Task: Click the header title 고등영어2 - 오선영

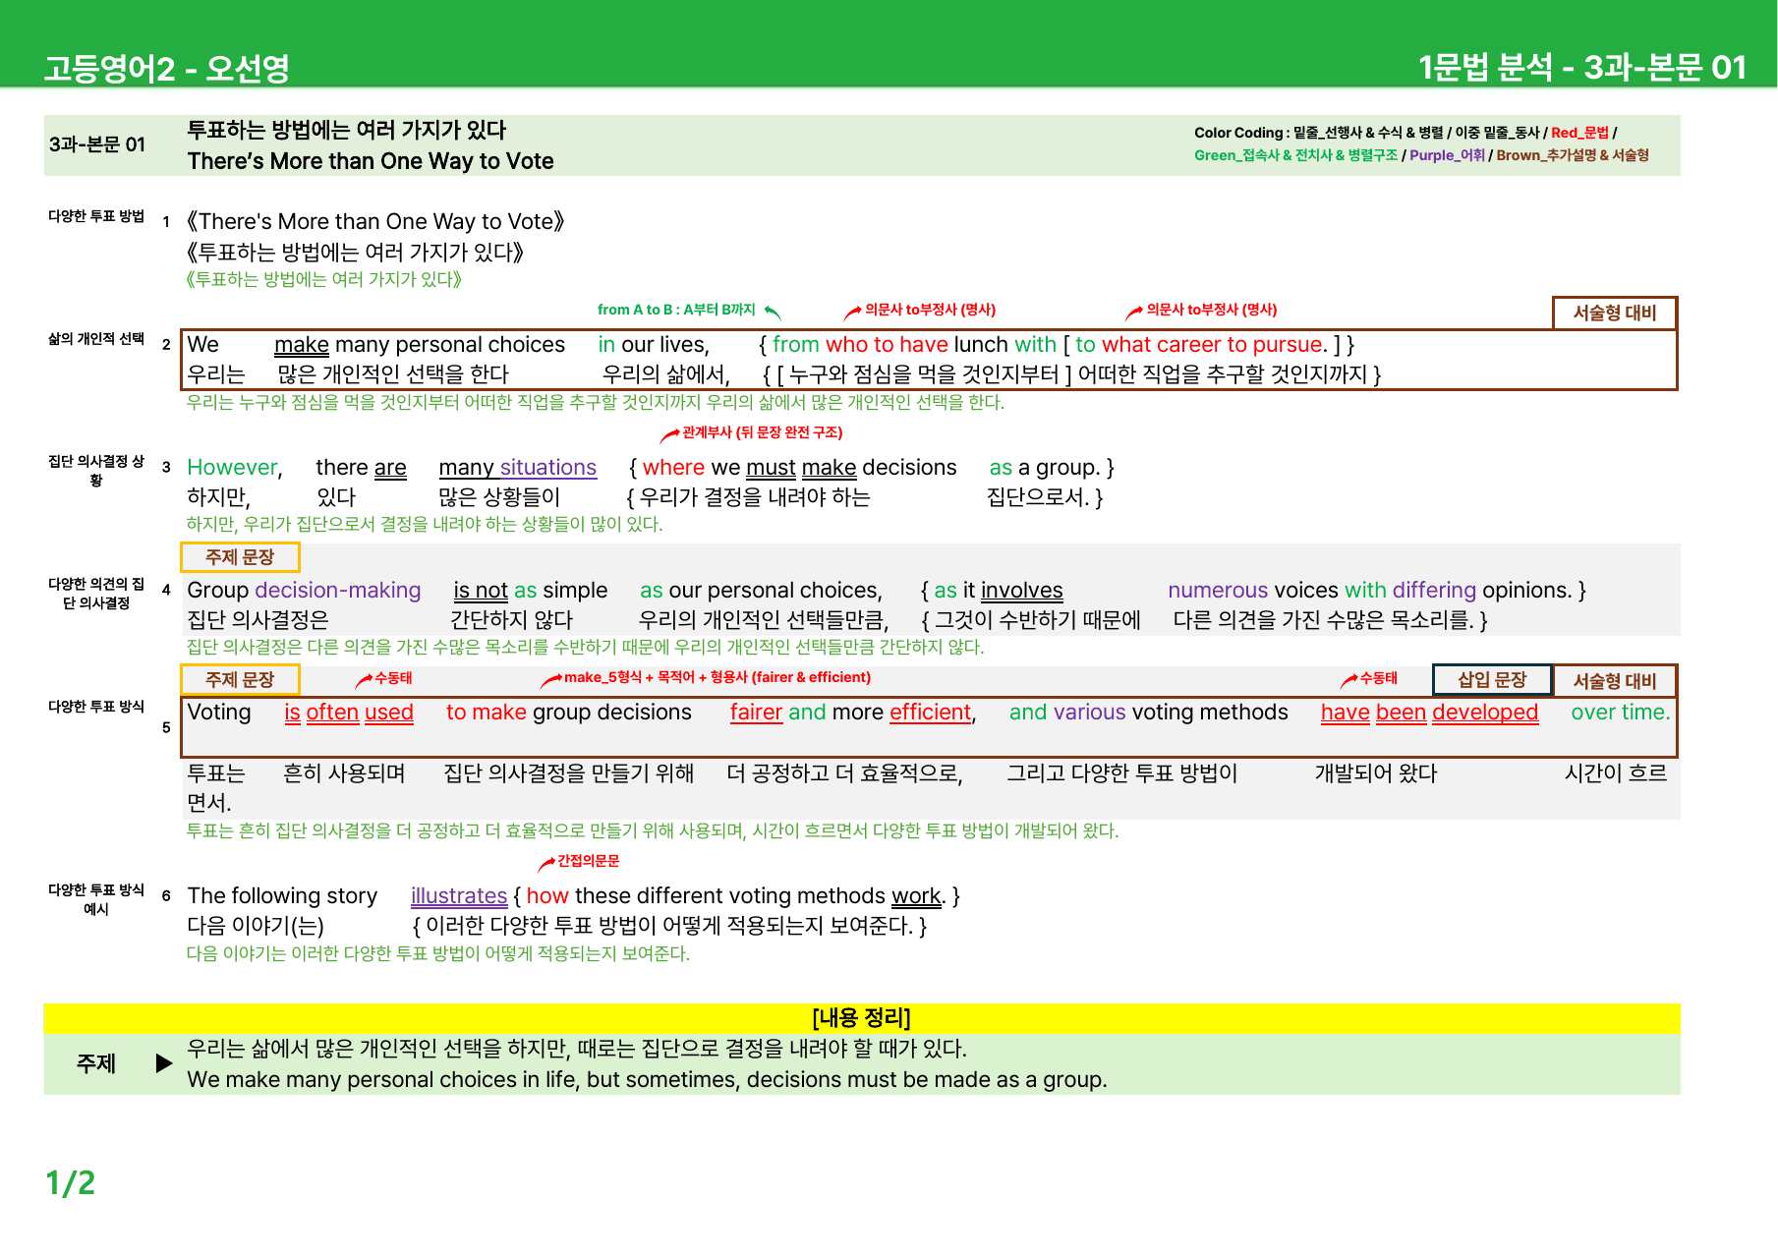Action: click(166, 69)
